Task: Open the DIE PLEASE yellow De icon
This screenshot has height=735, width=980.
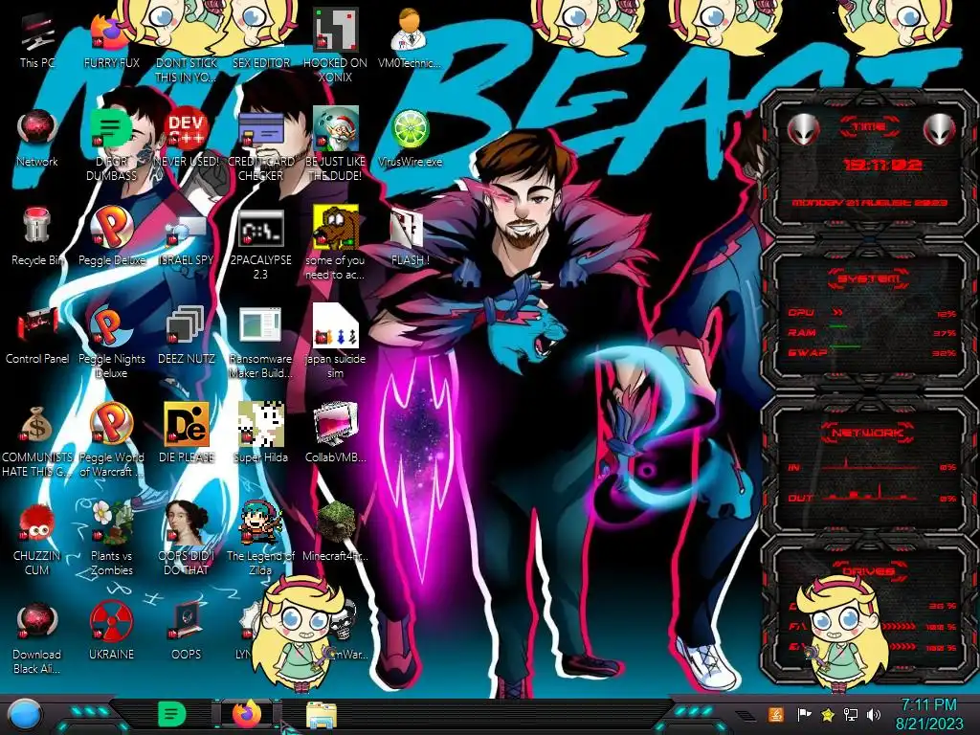Action: tap(187, 433)
